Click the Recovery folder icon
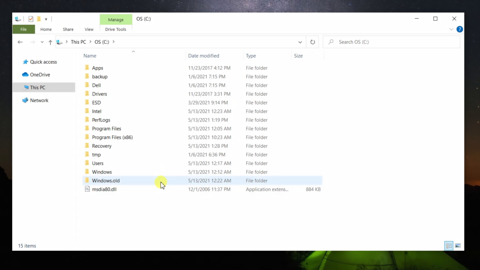480x270 pixels. click(x=87, y=146)
